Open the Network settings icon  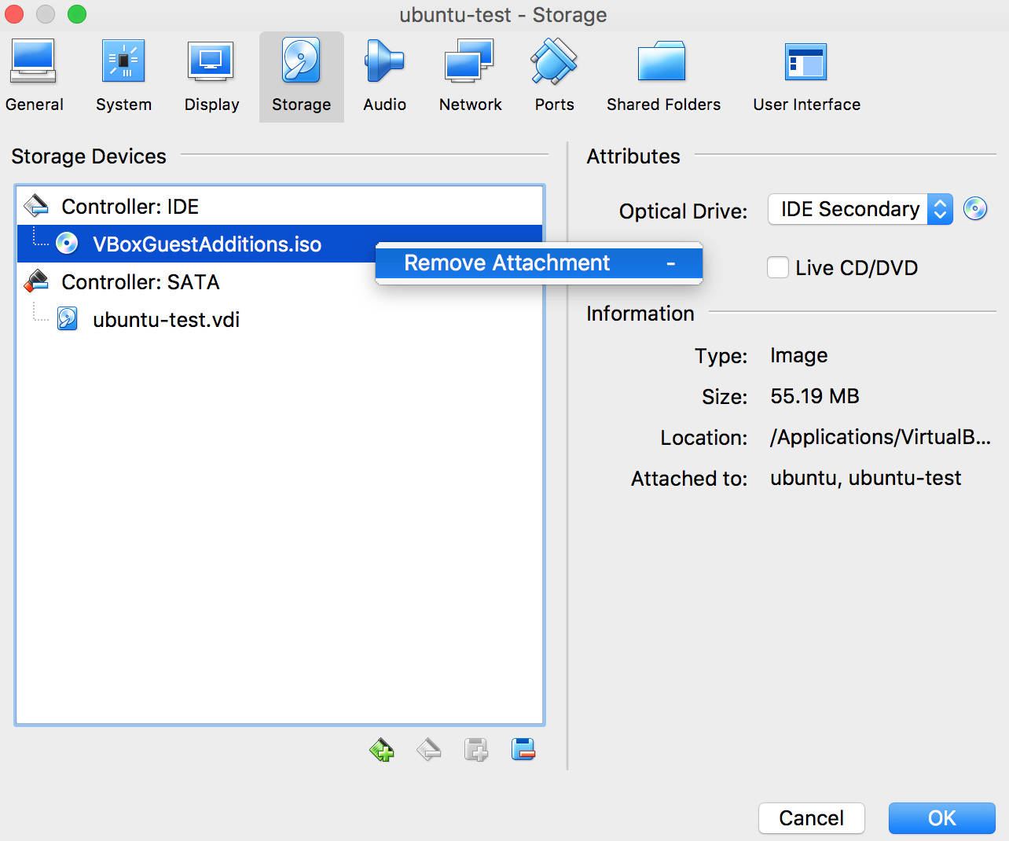tap(469, 61)
